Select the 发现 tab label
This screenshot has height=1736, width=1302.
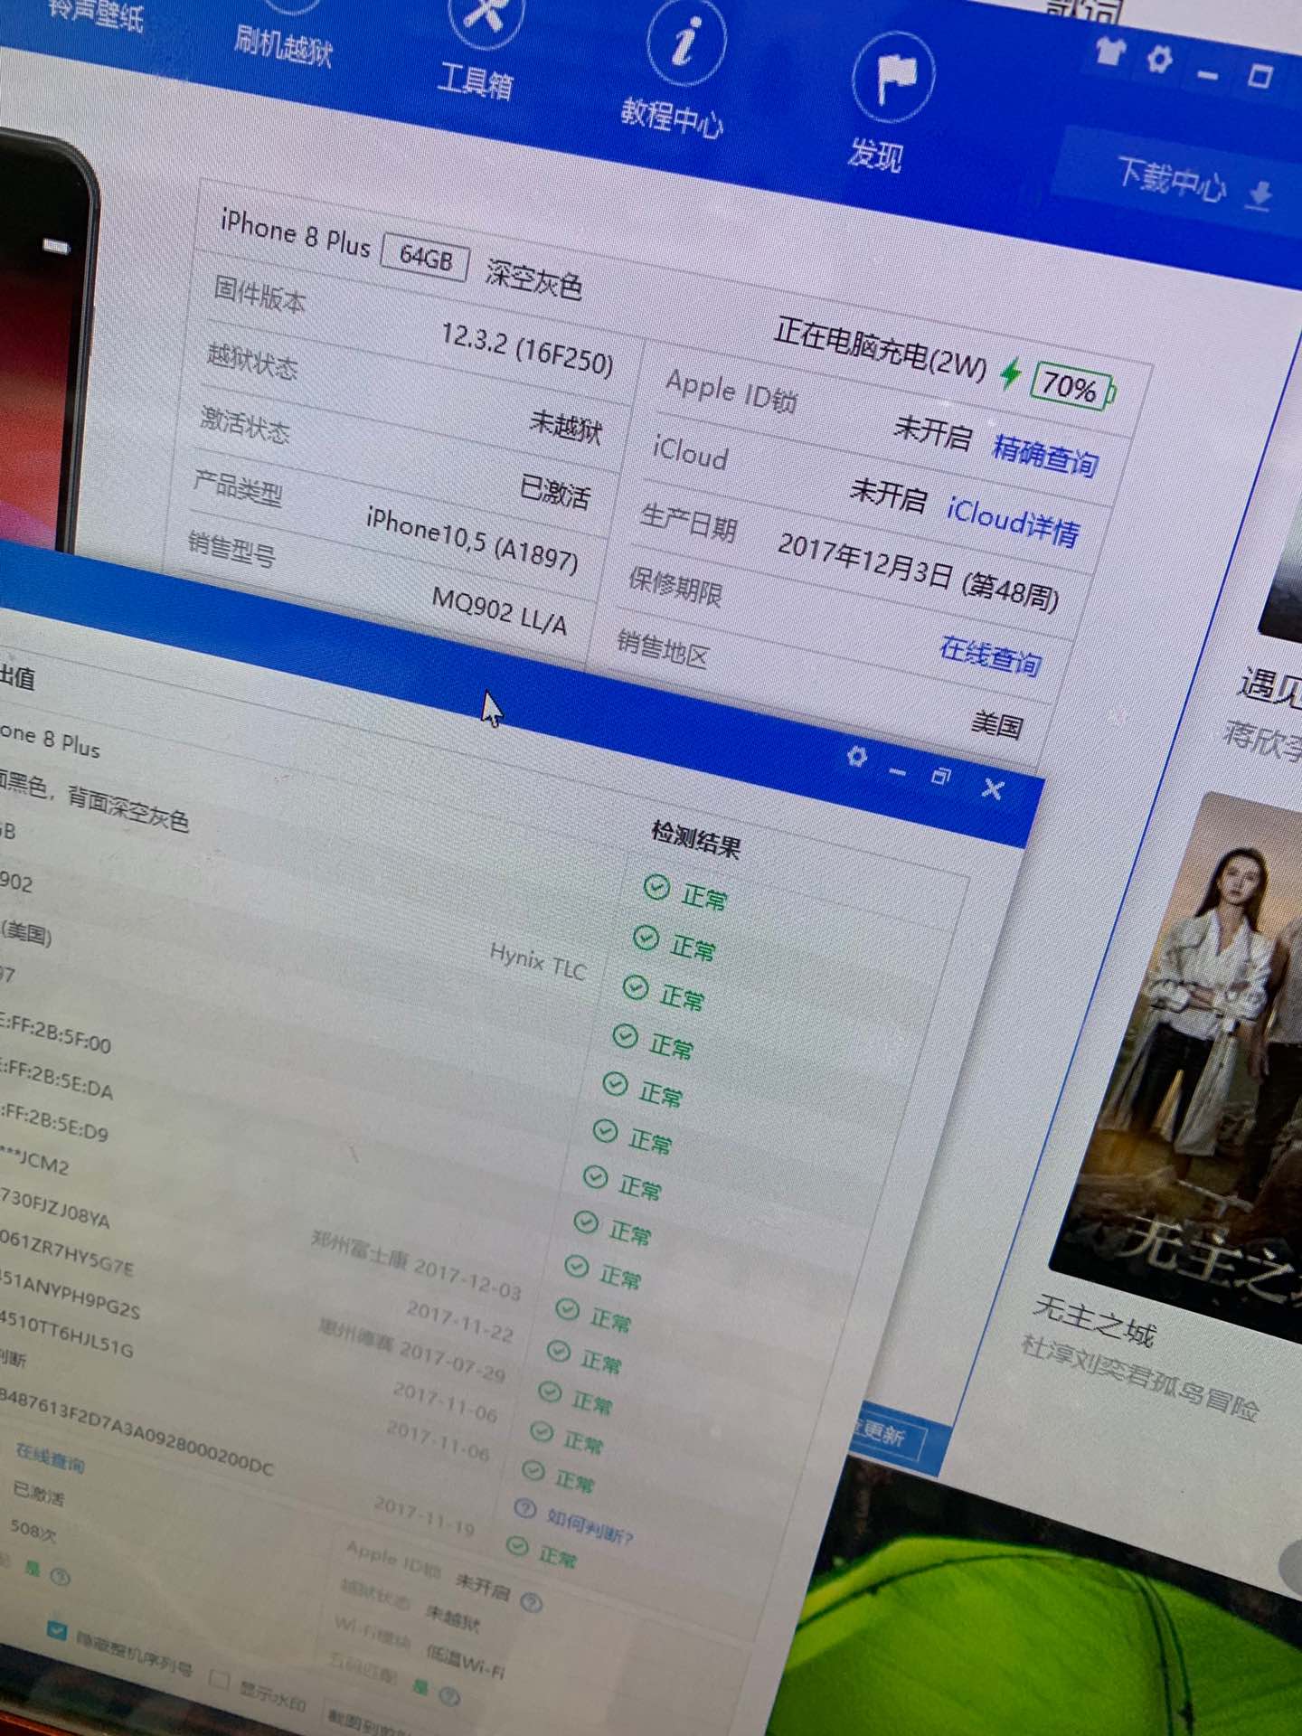click(x=875, y=155)
